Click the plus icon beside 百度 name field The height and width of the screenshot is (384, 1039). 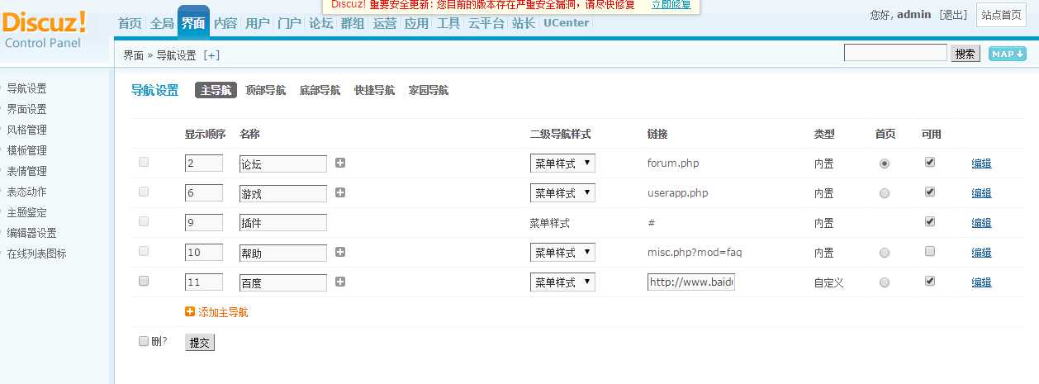tap(340, 282)
